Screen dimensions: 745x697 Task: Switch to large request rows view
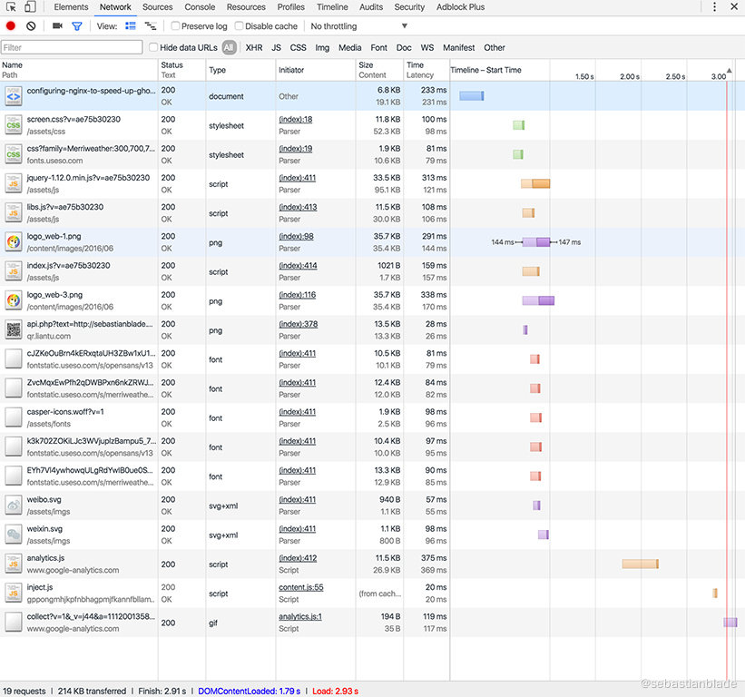coord(130,26)
